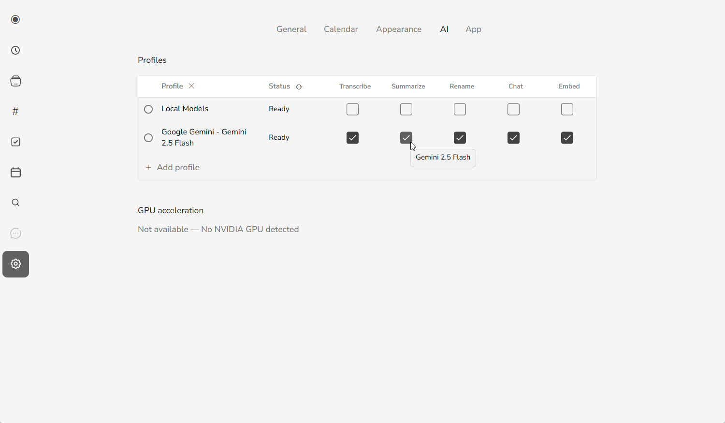Click the Profiles section heading
The width and height of the screenshot is (725, 423).
pyautogui.click(x=152, y=60)
